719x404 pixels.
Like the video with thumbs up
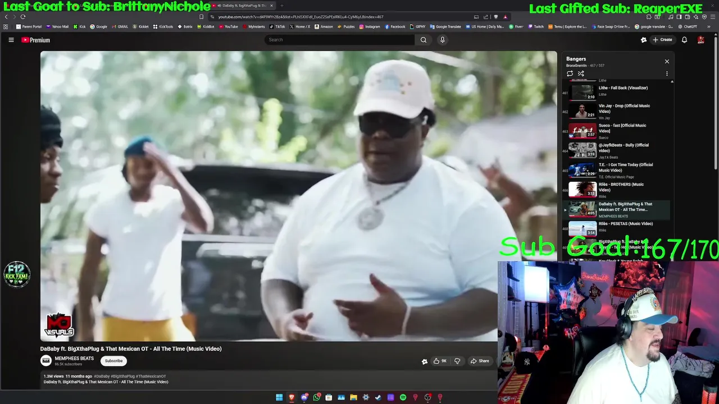440,361
